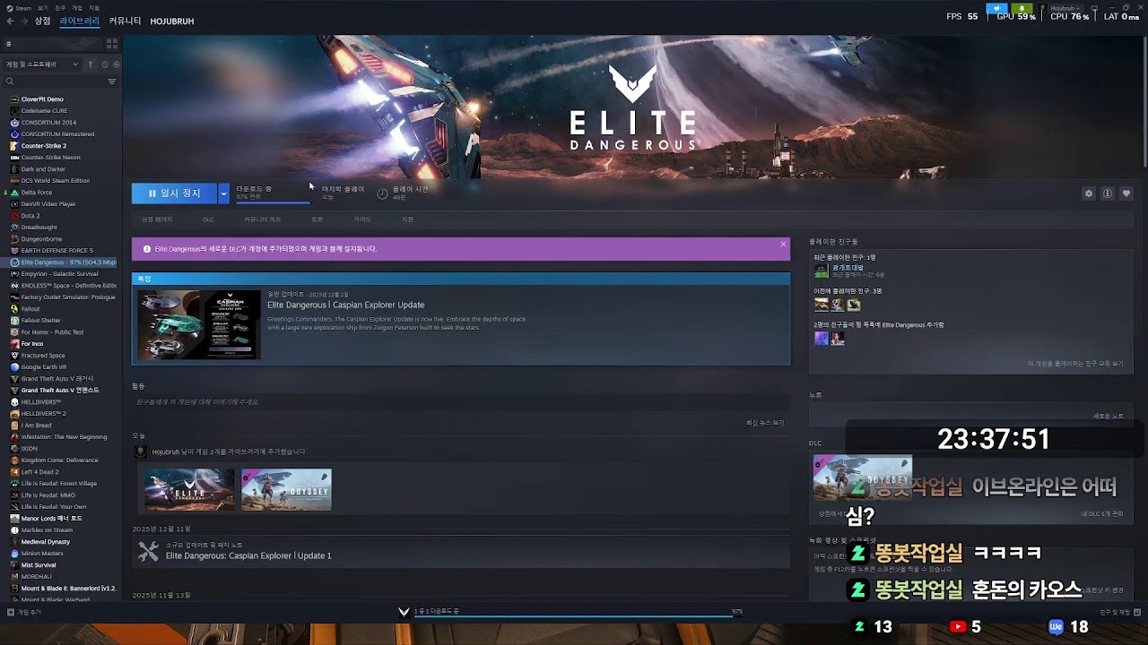Dismiss the purple DLC notification banner
The width and height of the screenshot is (1148, 645).
(x=783, y=244)
